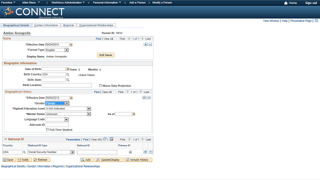The image size is (320, 180).
Task: Delete row in Name section
Action: point(150,44)
